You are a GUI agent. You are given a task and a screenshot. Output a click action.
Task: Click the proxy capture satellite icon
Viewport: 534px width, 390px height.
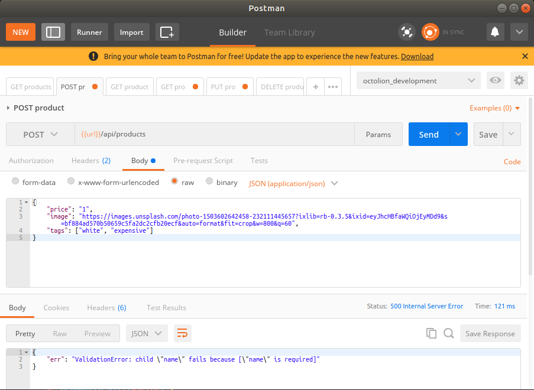coord(407,32)
